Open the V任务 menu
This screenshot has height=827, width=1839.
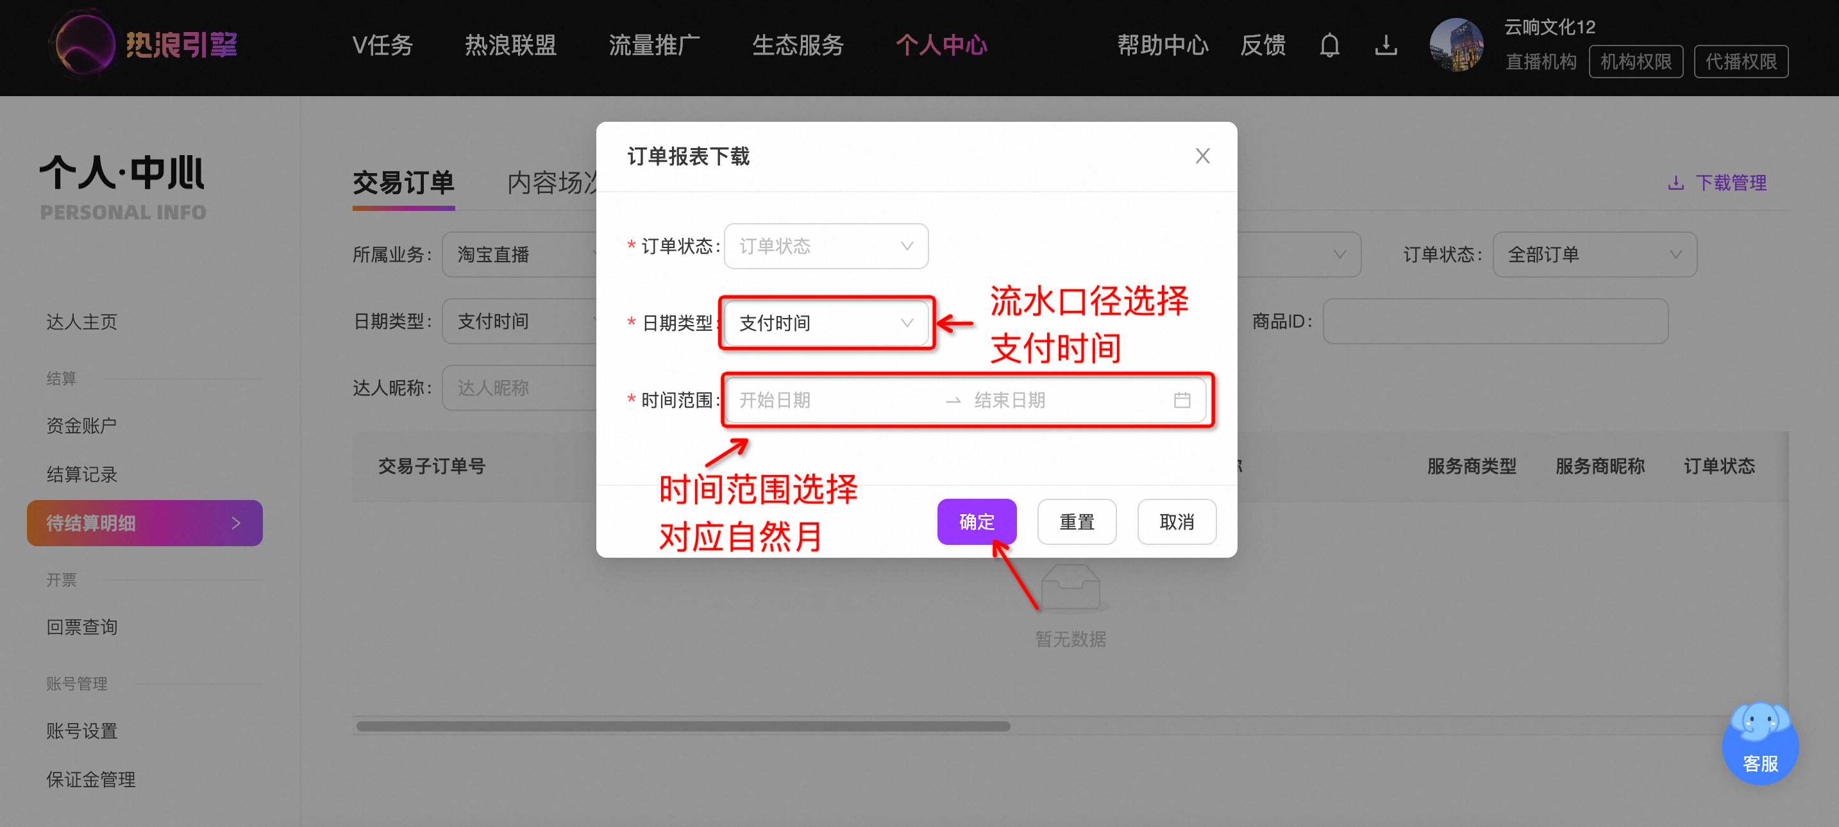pyautogui.click(x=383, y=46)
